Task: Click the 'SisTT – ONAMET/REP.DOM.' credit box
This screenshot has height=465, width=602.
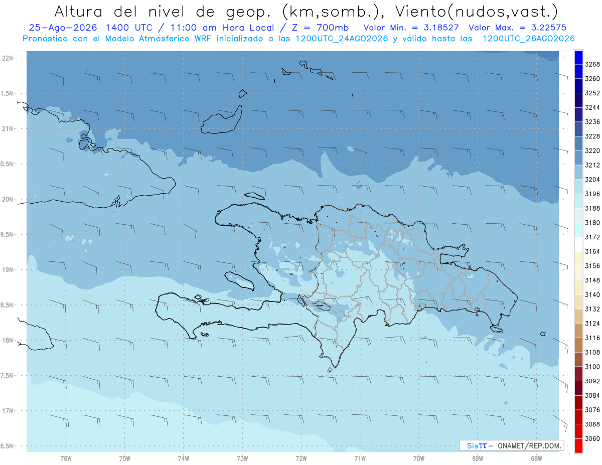Action: (511, 445)
